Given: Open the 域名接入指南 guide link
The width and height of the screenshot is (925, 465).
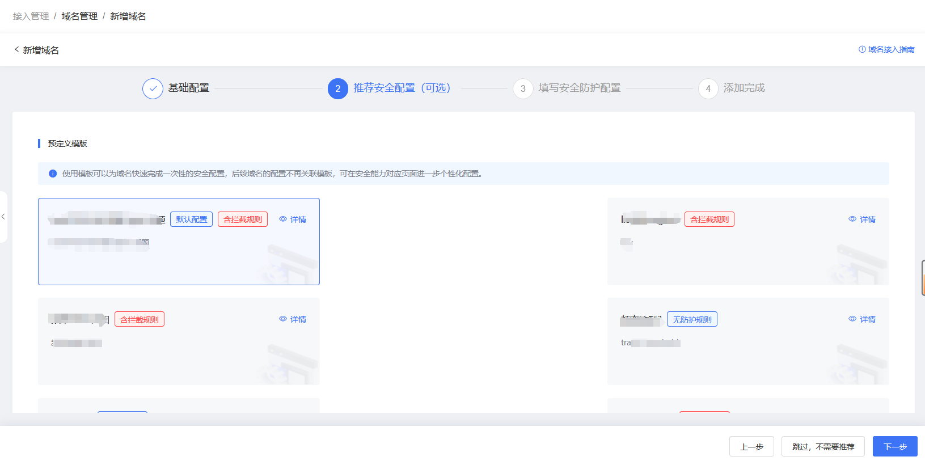Looking at the screenshot, I should 886,49.
